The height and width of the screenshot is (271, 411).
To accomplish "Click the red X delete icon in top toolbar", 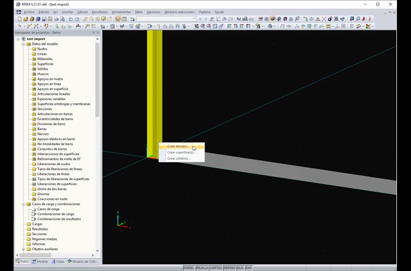I will (x=324, y=19).
